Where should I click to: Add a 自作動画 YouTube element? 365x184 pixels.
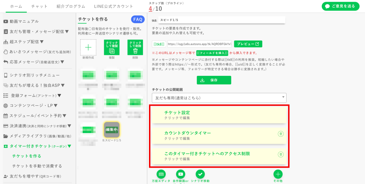[181, 174]
